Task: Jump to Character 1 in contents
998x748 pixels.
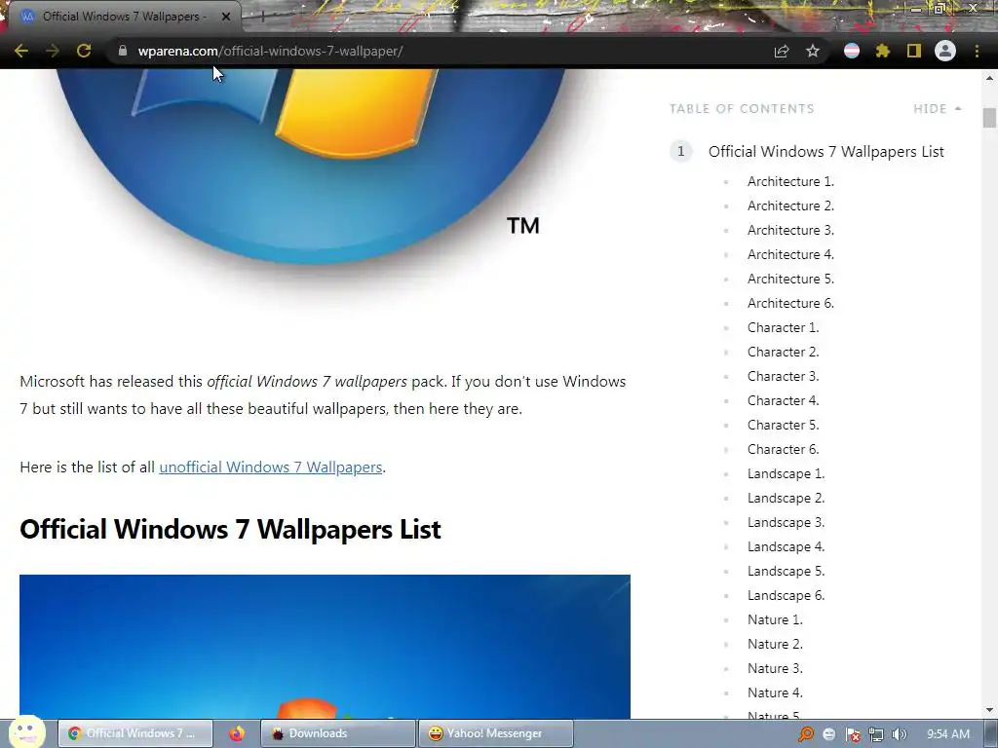Action: pyautogui.click(x=783, y=327)
